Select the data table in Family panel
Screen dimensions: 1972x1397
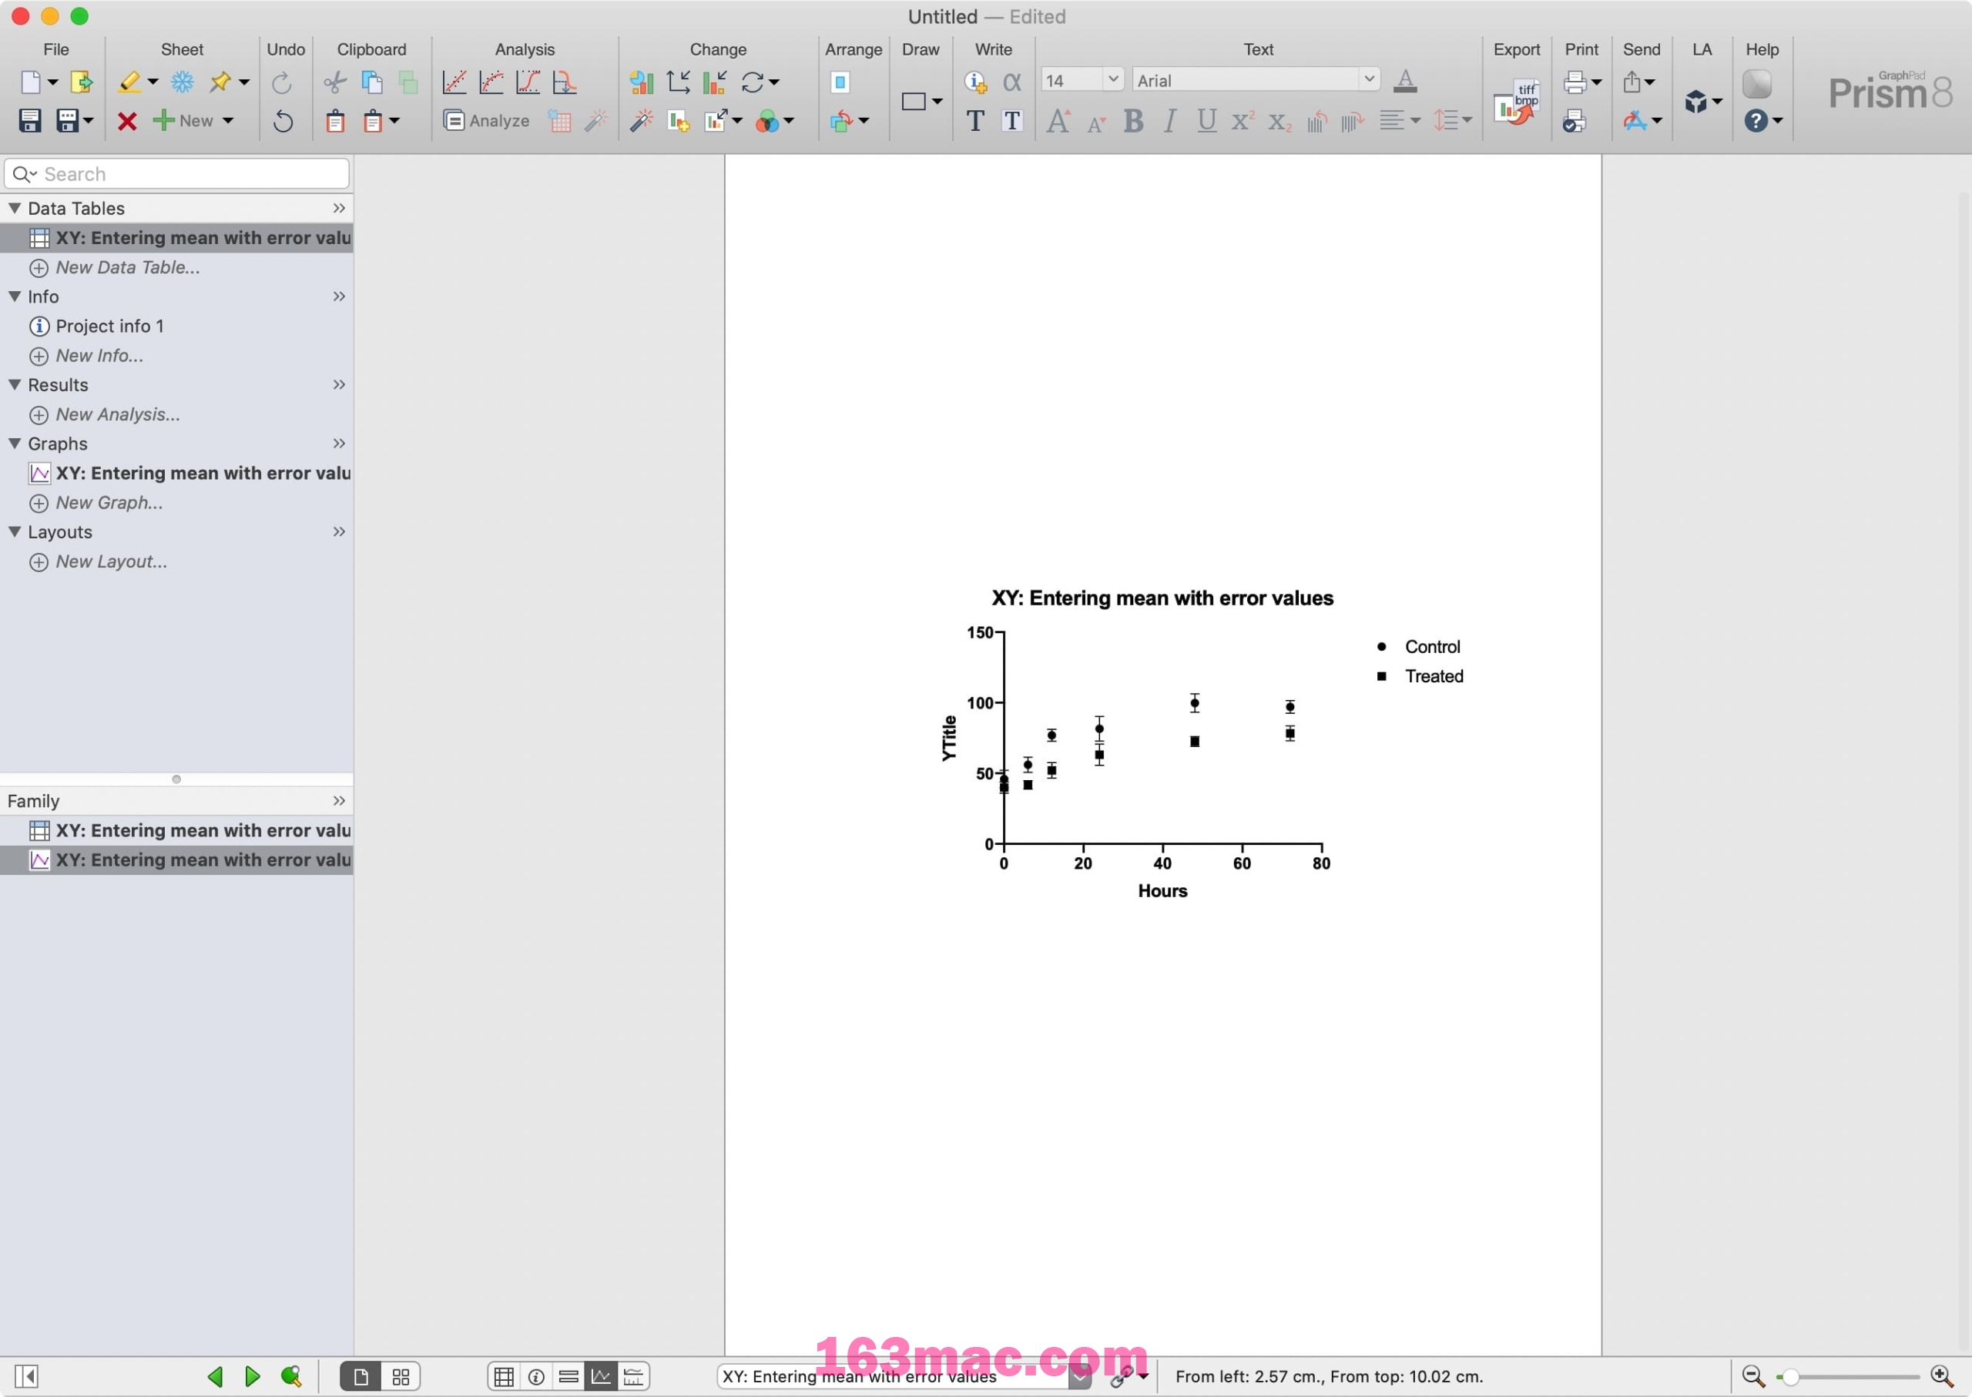point(176,830)
